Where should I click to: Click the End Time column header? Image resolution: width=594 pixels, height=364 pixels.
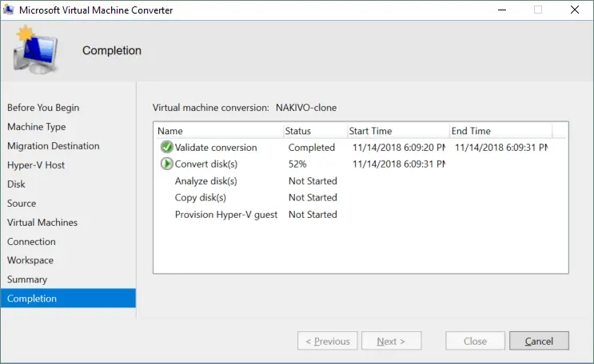500,131
